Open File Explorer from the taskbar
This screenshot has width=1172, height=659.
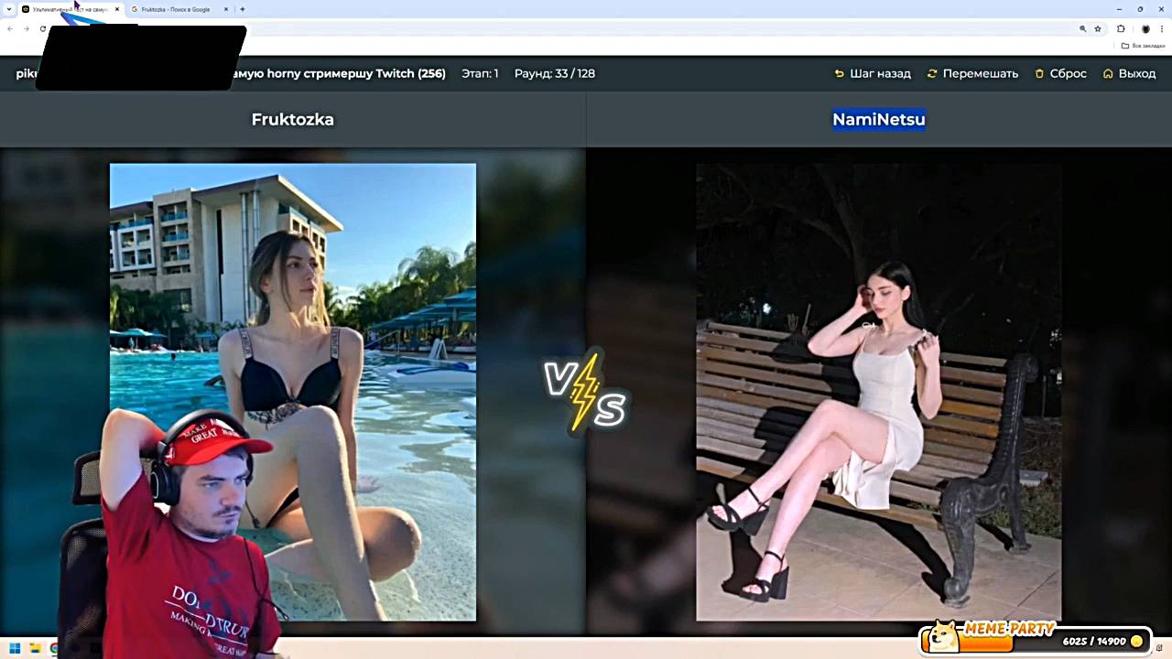[35, 649]
